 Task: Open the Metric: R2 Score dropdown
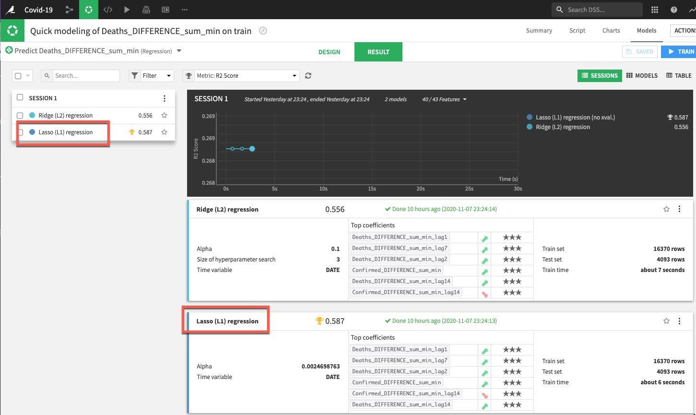click(241, 76)
